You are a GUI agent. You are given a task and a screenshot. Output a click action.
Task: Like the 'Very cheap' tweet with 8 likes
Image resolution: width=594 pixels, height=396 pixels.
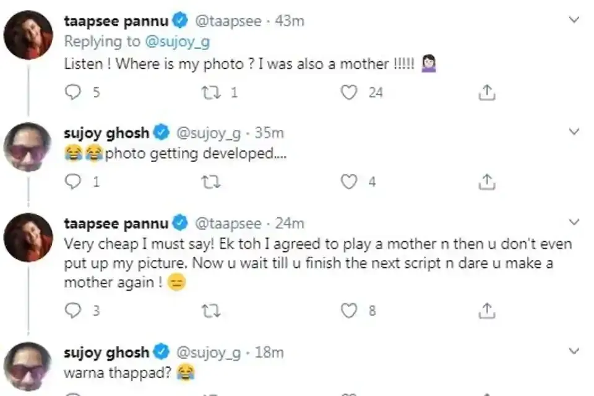(x=350, y=311)
